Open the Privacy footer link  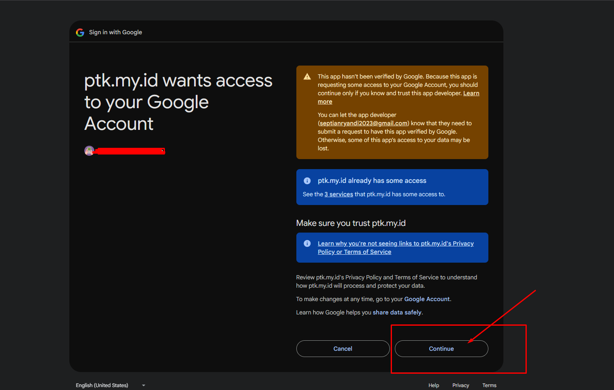click(x=461, y=385)
